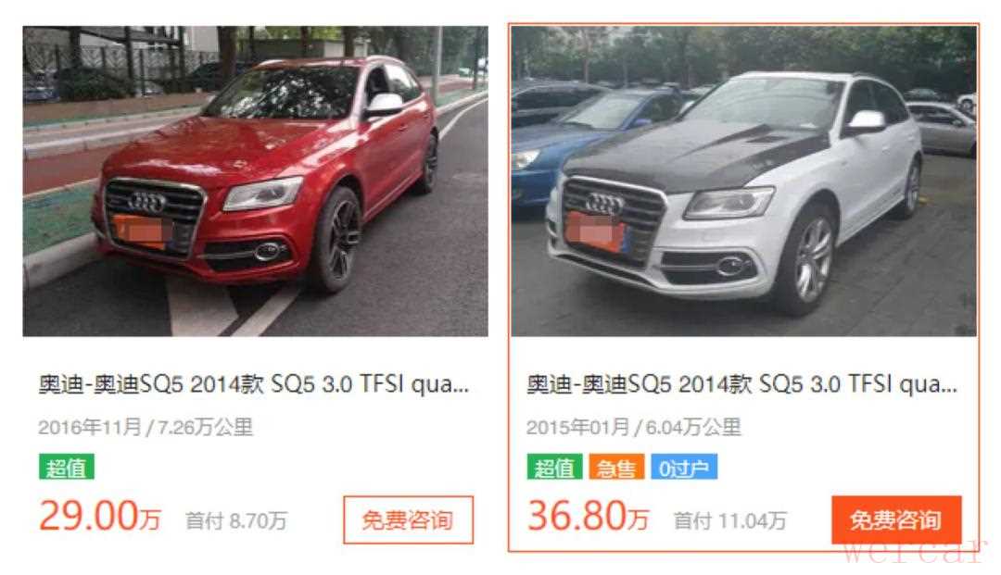1001x575 pixels.
Task: Click the outlined 免费咨询 button for 29.00万 car
Action: (408, 519)
